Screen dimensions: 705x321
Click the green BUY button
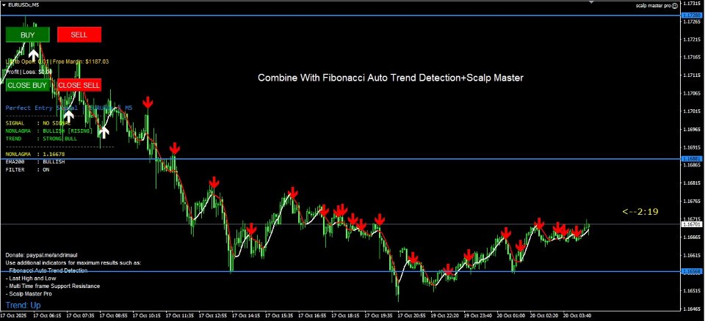pos(27,34)
